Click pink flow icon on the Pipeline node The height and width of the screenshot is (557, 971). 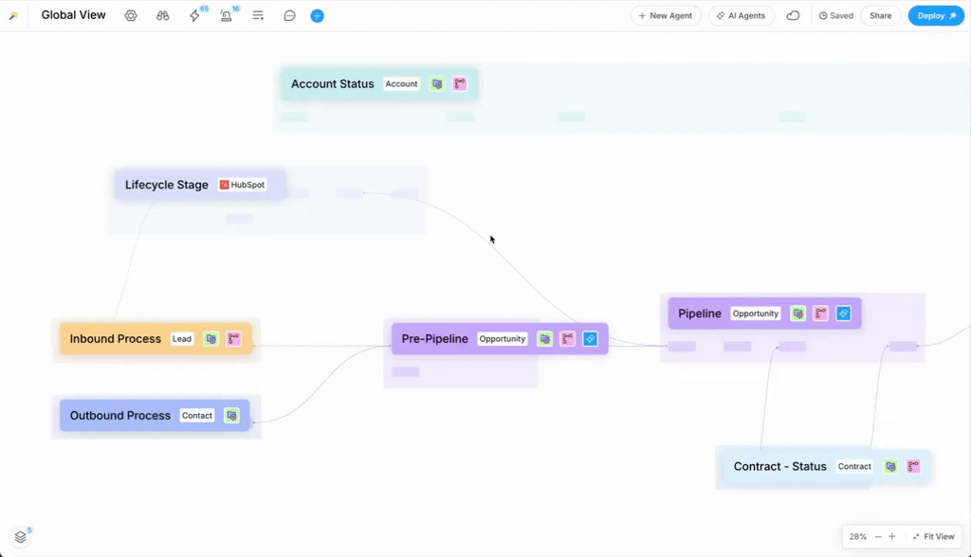820,314
